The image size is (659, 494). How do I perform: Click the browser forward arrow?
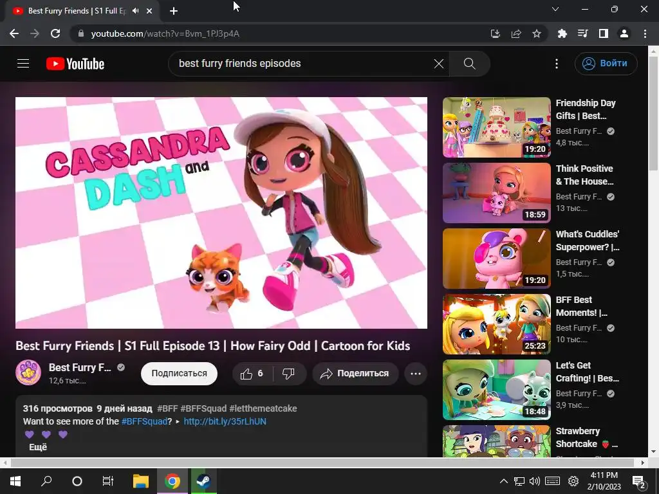tap(35, 33)
